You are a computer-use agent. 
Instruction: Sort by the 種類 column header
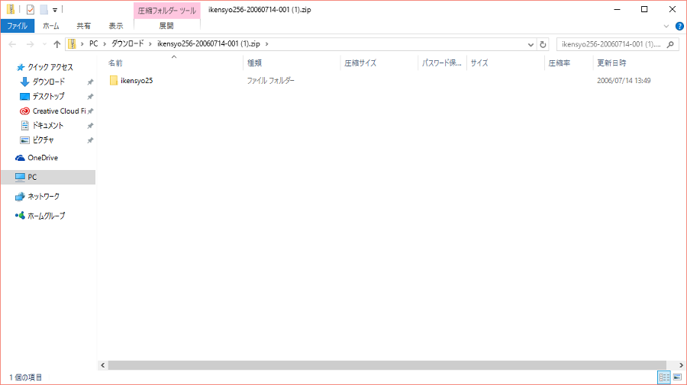click(x=254, y=63)
